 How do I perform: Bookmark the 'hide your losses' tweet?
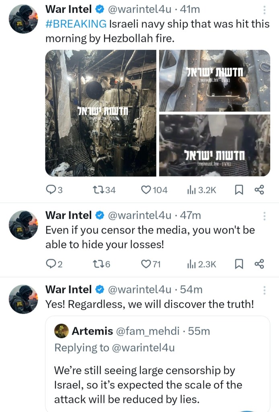(239, 264)
